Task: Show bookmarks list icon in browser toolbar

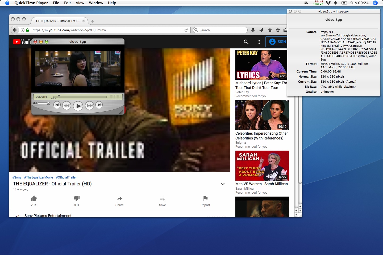Action: click(x=285, y=30)
